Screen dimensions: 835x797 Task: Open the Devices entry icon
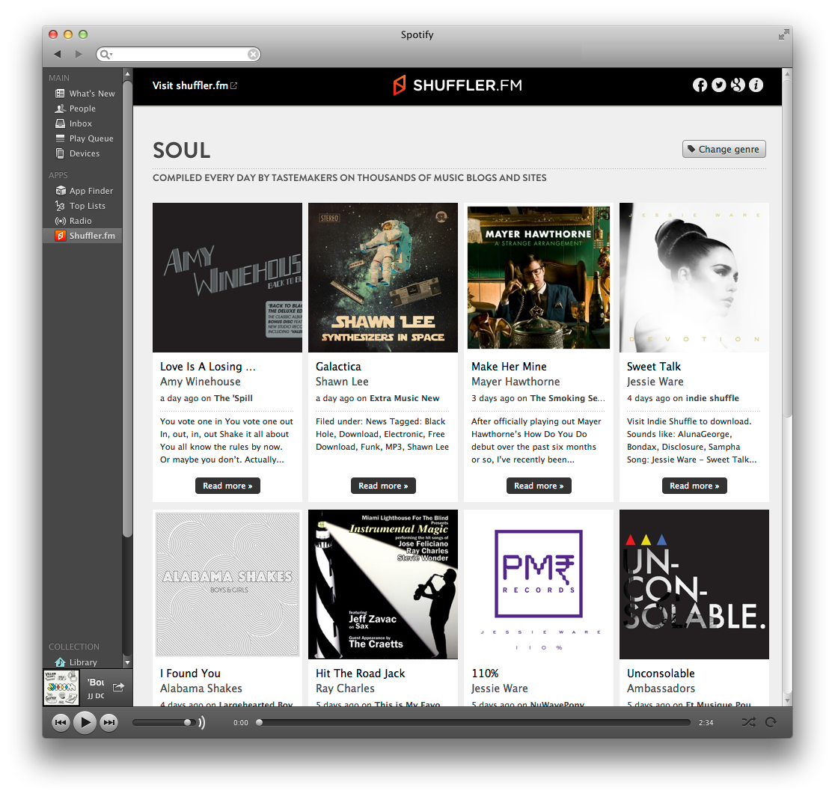pyautogui.click(x=60, y=153)
